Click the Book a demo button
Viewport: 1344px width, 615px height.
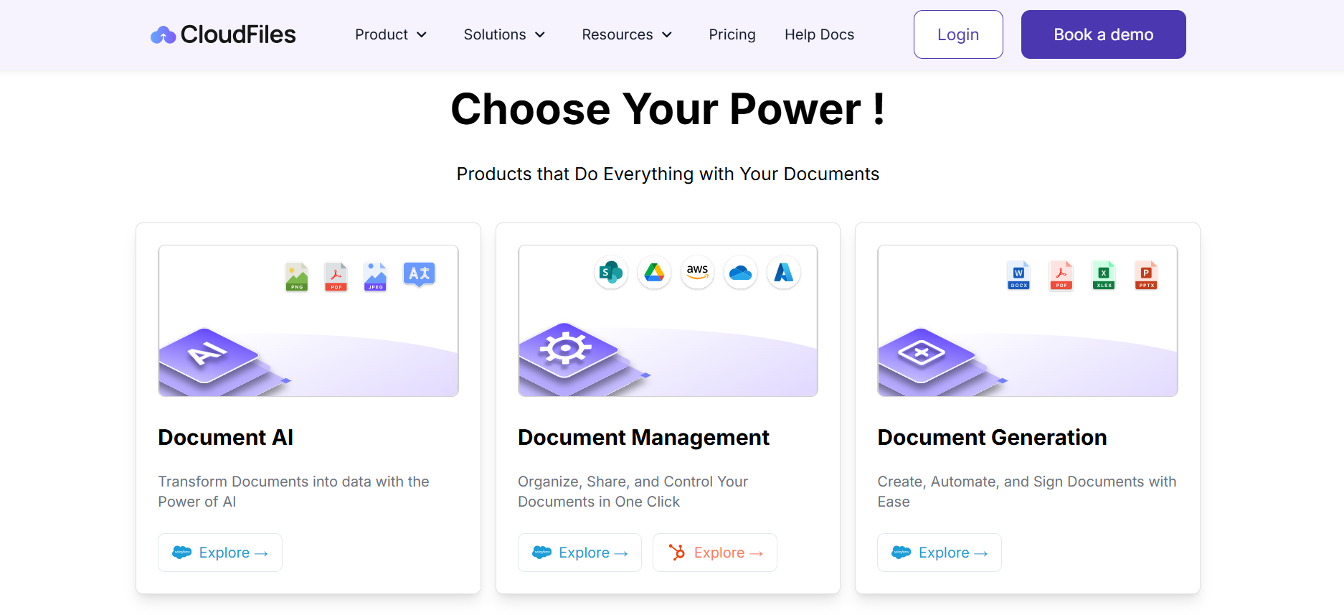point(1103,34)
